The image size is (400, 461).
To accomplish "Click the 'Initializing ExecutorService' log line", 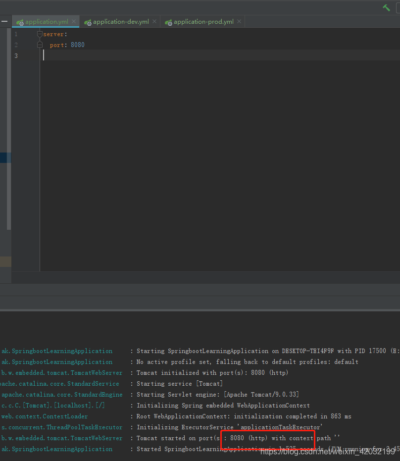I will tap(230, 427).
